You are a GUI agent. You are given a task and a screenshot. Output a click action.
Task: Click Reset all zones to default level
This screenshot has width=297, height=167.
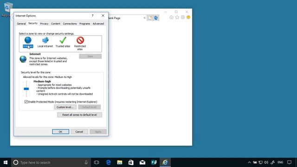79,115
